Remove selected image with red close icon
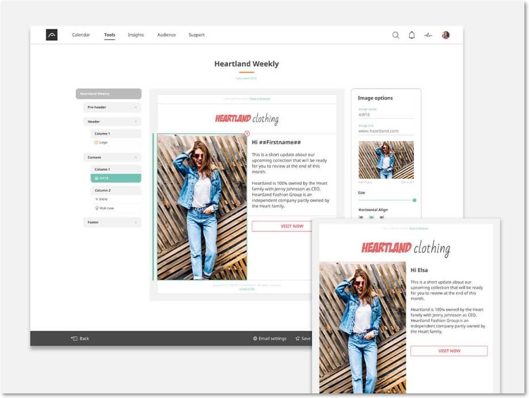This screenshot has width=529, height=398. pyautogui.click(x=247, y=133)
